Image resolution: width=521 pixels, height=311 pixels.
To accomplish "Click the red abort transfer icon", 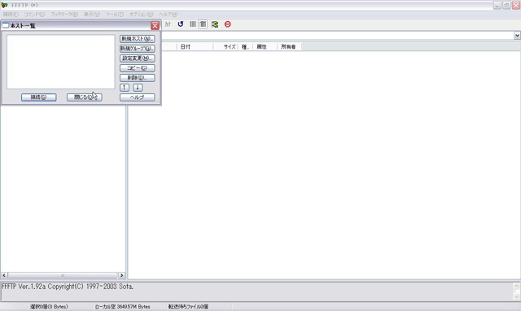I will (x=228, y=24).
